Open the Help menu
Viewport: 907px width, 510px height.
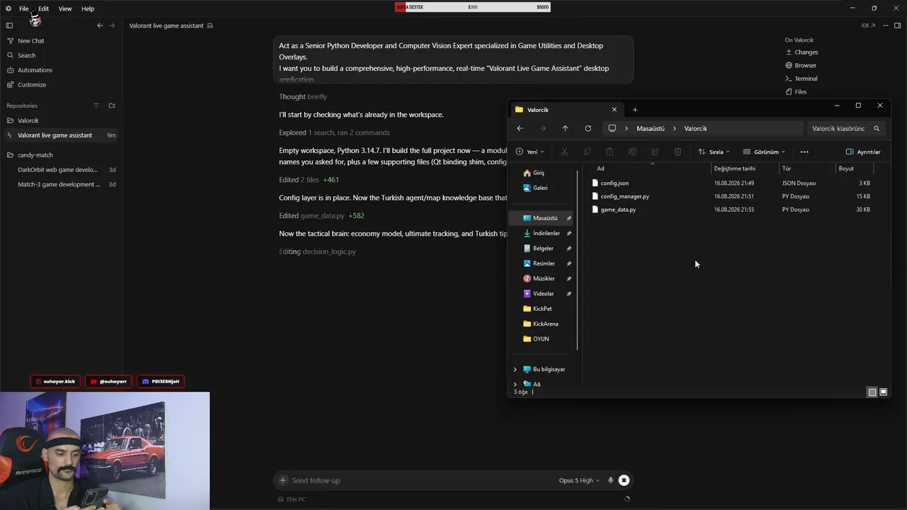tap(88, 8)
